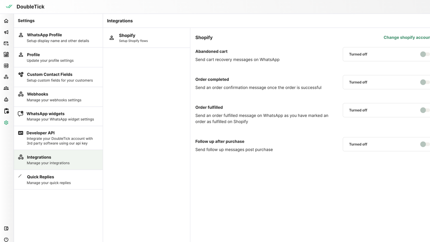The height and width of the screenshot is (242, 430).
Task: Select the integrations icon in left sidebar
Action: (6, 77)
